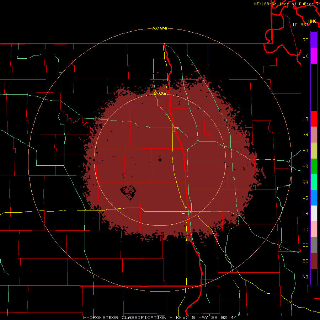Click the RF purple legend swatch

pyautogui.click(x=314, y=40)
